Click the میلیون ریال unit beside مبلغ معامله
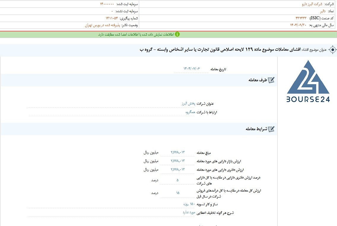The height and width of the screenshot is (226, 337). [x=151, y=152]
